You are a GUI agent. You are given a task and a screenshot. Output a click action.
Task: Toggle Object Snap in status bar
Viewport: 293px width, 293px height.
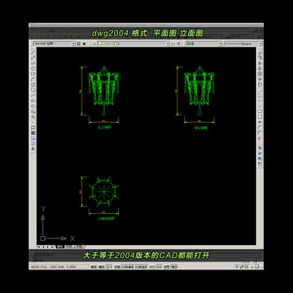[127, 267]
